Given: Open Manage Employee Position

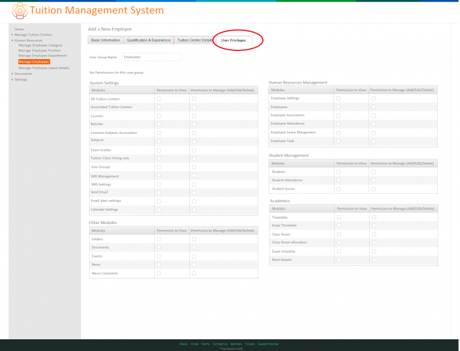Looking at the screenshot, I should (40, 51).
